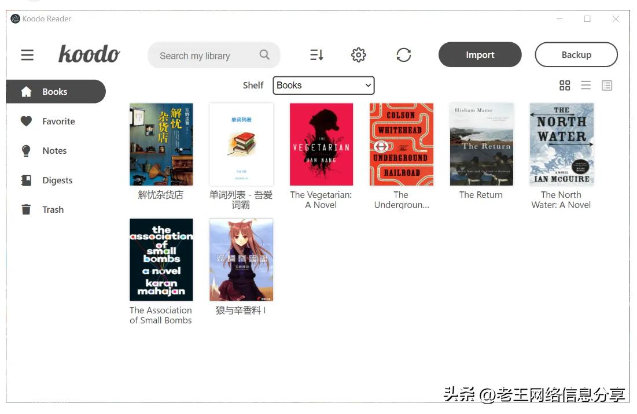This screenshot has height=414, width=637.
Task: Click the Import button
Action: (x=480, y=54)
